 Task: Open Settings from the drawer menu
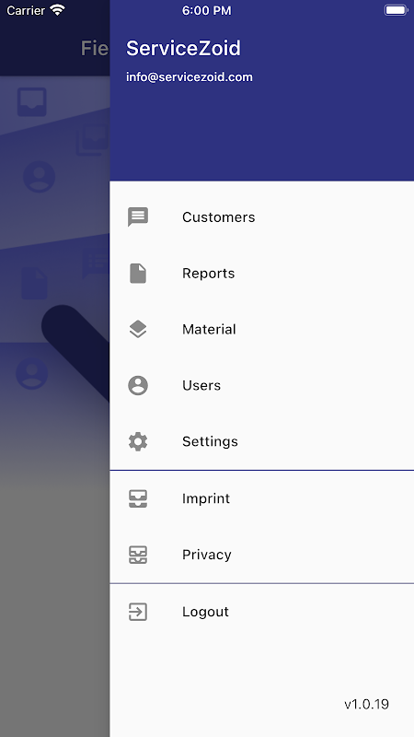point(262,442)
